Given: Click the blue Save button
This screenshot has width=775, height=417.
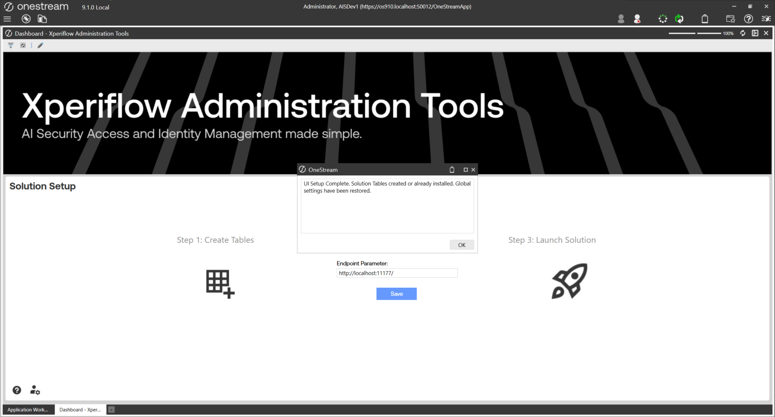Looking at the screenshot, I should coord(396,294).
